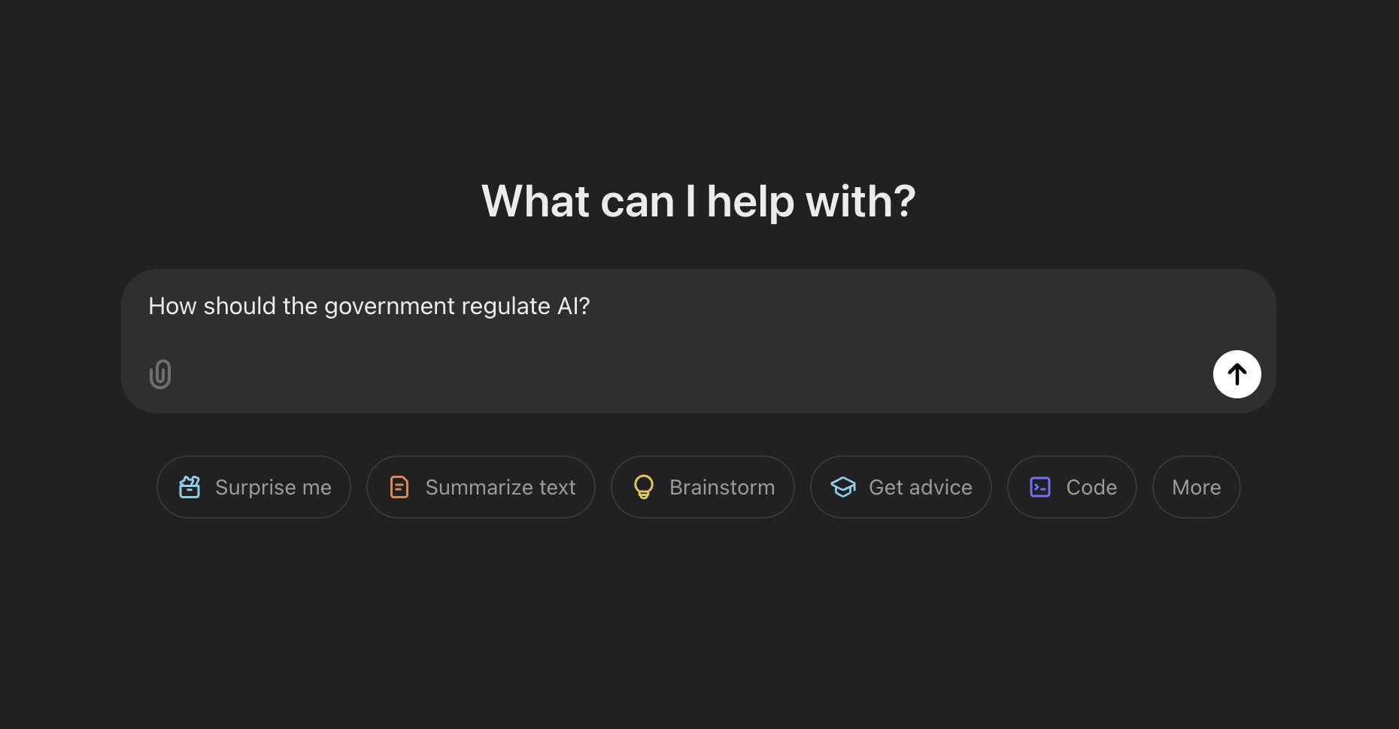1399x729 pixels.
Task: Select the Summarize text suggestion
Action: [x=481, y=487]
